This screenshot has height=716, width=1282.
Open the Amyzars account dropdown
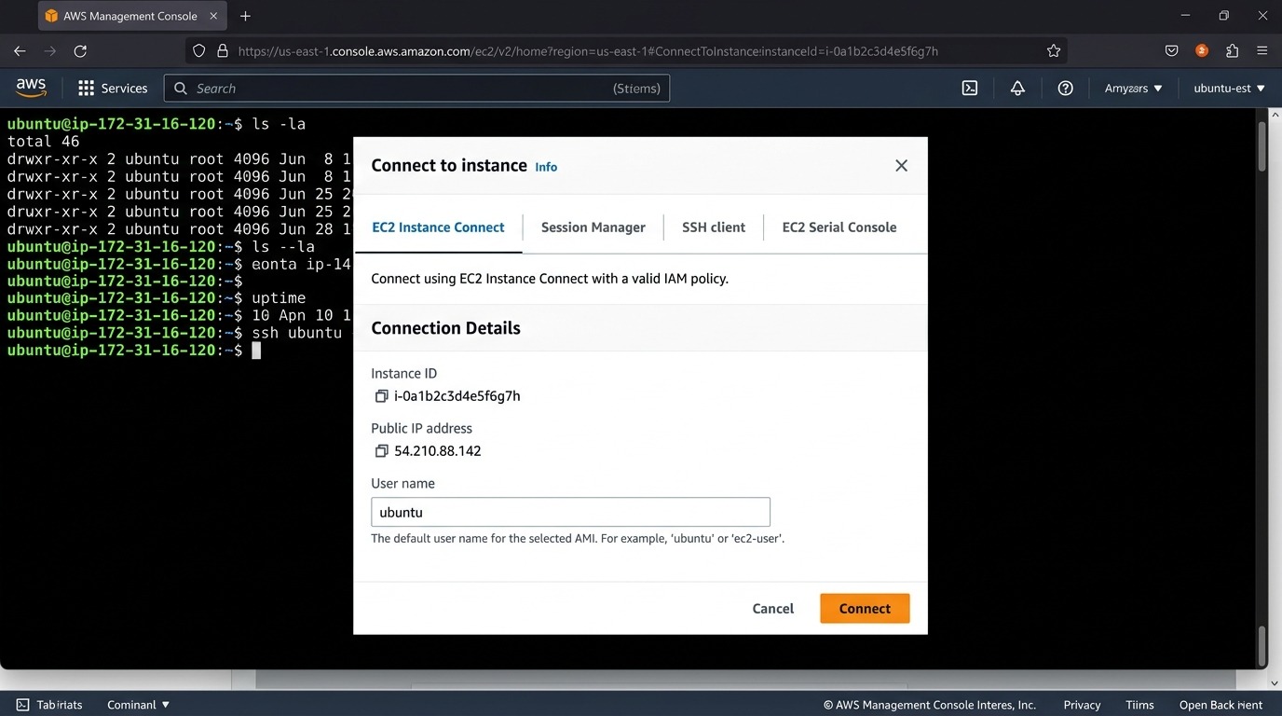(1133, 89)
